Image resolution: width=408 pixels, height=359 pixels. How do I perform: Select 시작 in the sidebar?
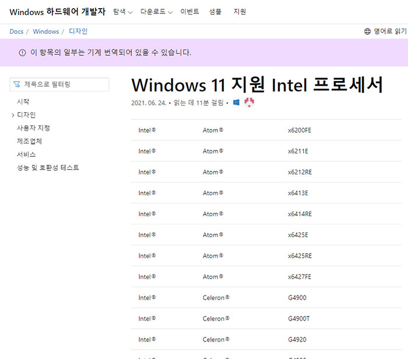[23, 101]
